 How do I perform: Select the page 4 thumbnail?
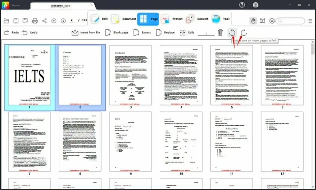(181, 75)
